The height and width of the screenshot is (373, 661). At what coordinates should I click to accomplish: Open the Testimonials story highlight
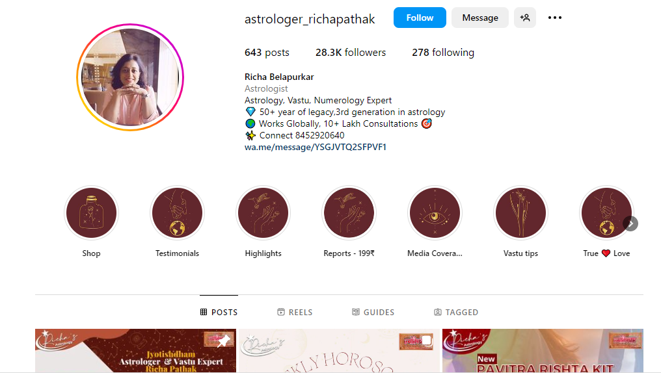(x=177, y=213)
